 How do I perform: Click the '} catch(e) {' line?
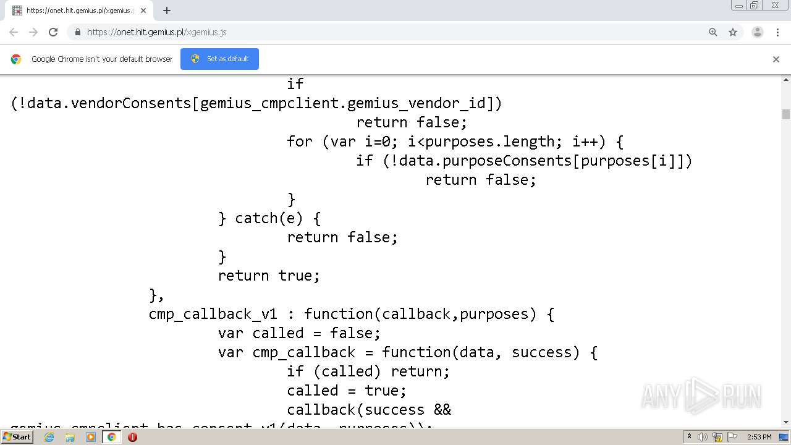click(x=269, y=218)
